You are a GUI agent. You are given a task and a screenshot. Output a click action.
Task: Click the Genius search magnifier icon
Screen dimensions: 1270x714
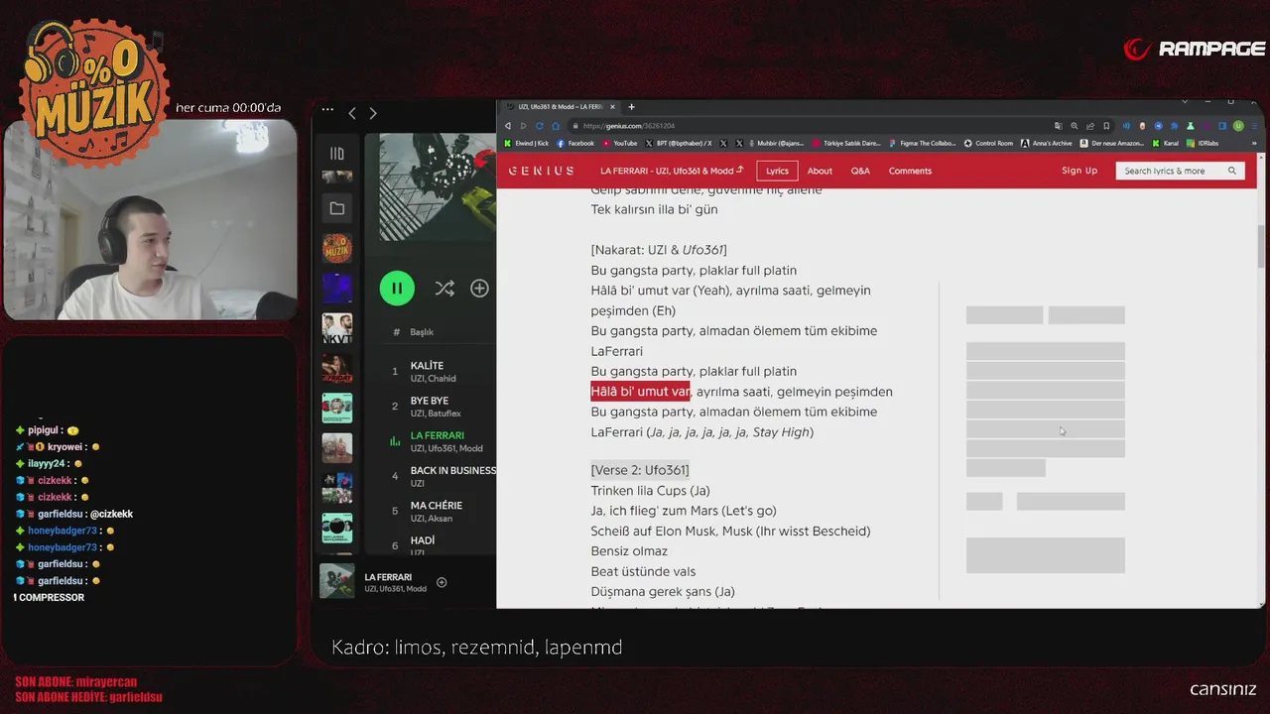[1232, 171]
